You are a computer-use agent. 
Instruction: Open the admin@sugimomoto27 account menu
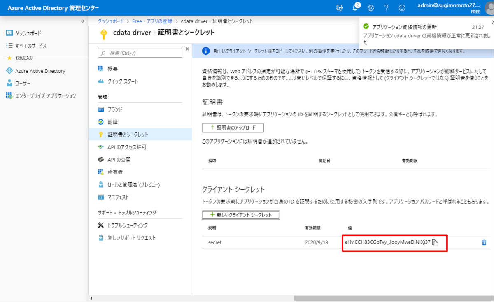click(449, 8)
